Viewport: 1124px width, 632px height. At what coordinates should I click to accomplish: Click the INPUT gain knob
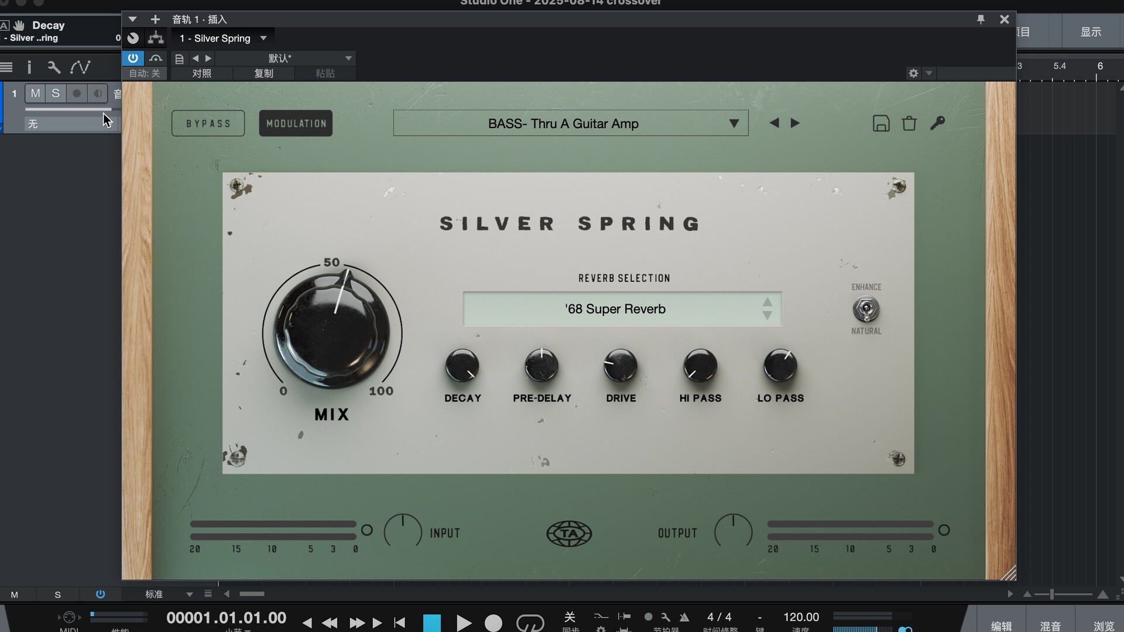click(403, 531)
